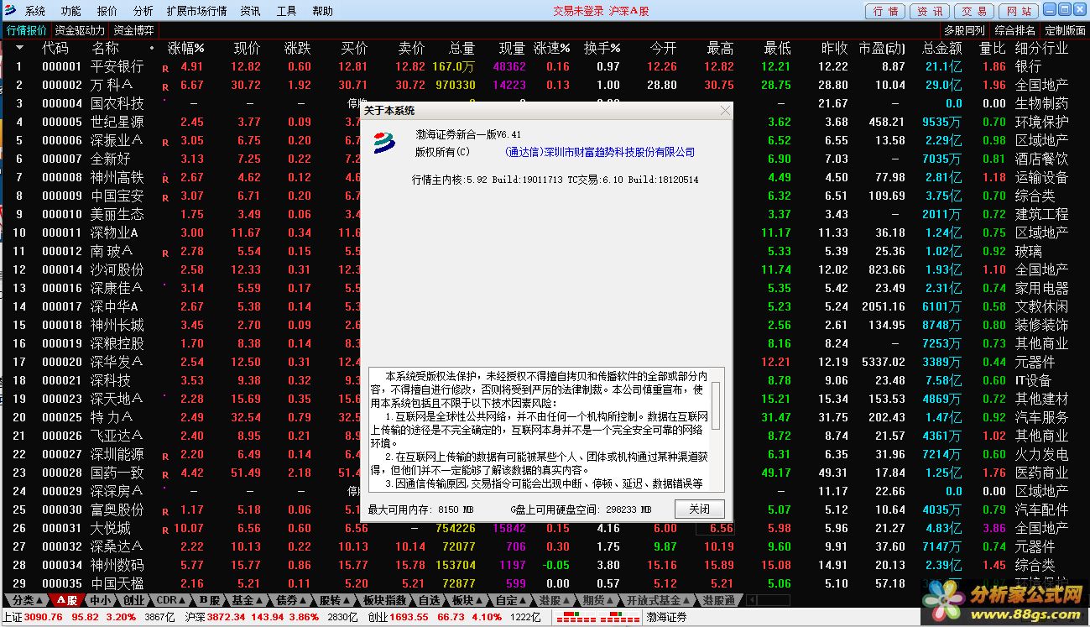Click the disclaimer text scrollbar in About dialog
This screenshot has width=1090, height=627.
[x=716, y=430]
